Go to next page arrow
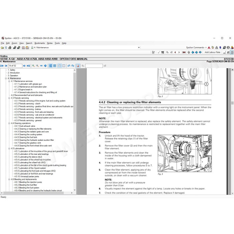This screenshot has height=234, width=234. pos(24,66)
